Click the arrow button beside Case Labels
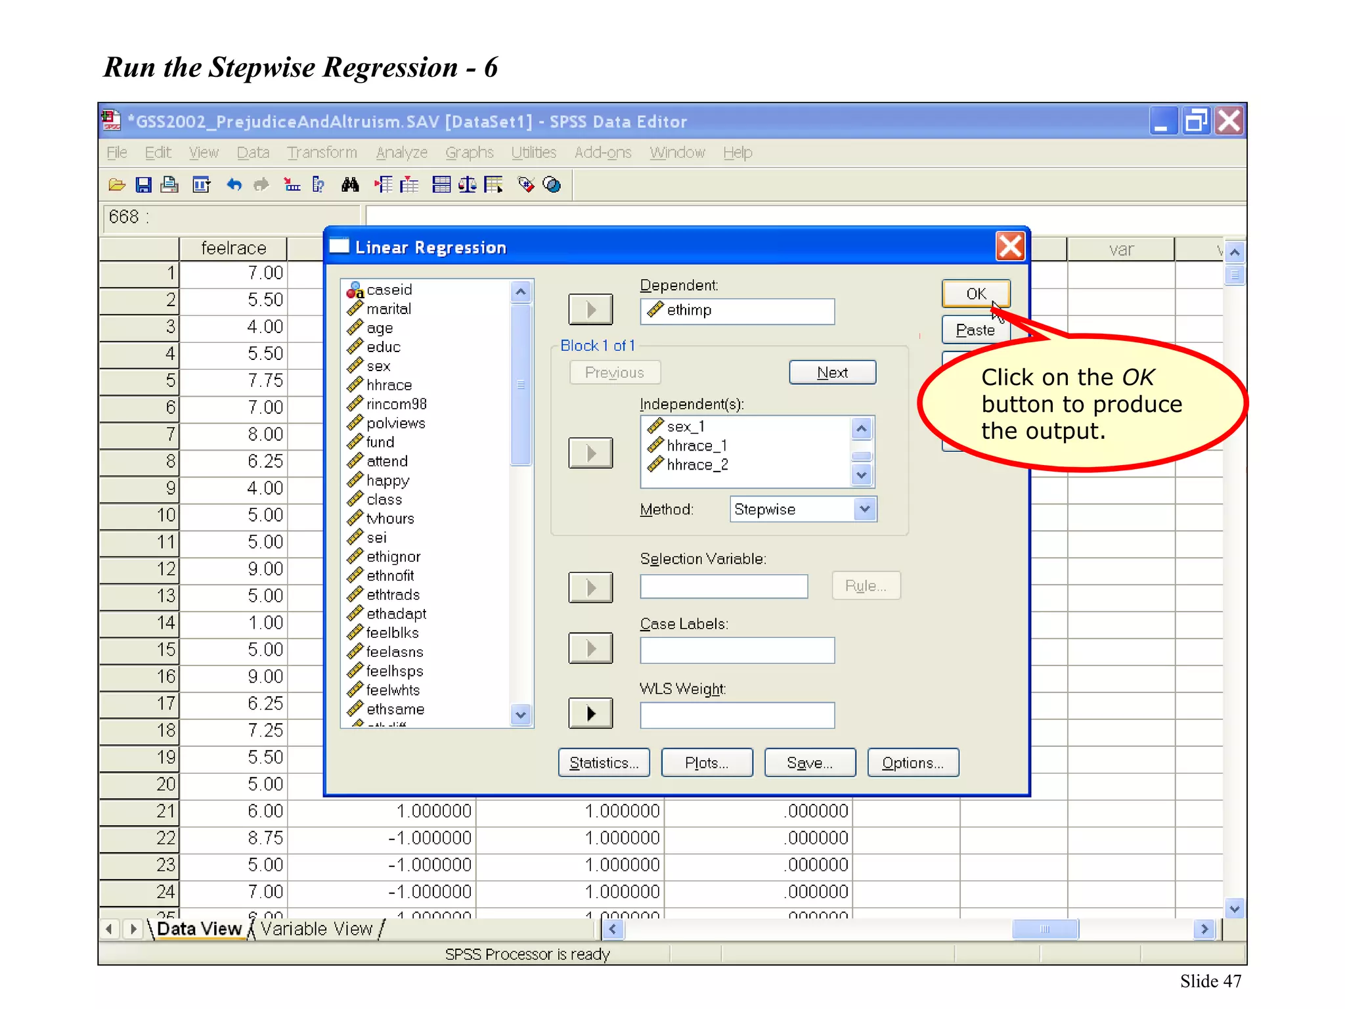Screen dimensions: 1345x1009 590,648
